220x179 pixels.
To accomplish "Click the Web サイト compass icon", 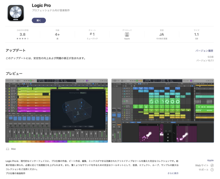I will click(212, 166).
